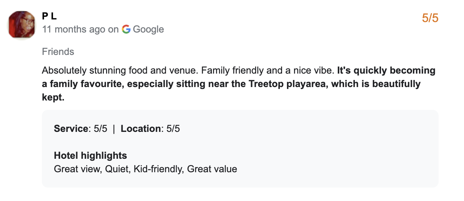
Task: Open the Google source link text
Action: 148,30
